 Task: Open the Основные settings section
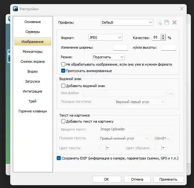(33, 22)
